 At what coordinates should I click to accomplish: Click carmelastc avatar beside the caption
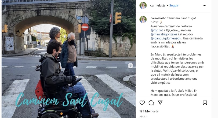click(143, 19)
